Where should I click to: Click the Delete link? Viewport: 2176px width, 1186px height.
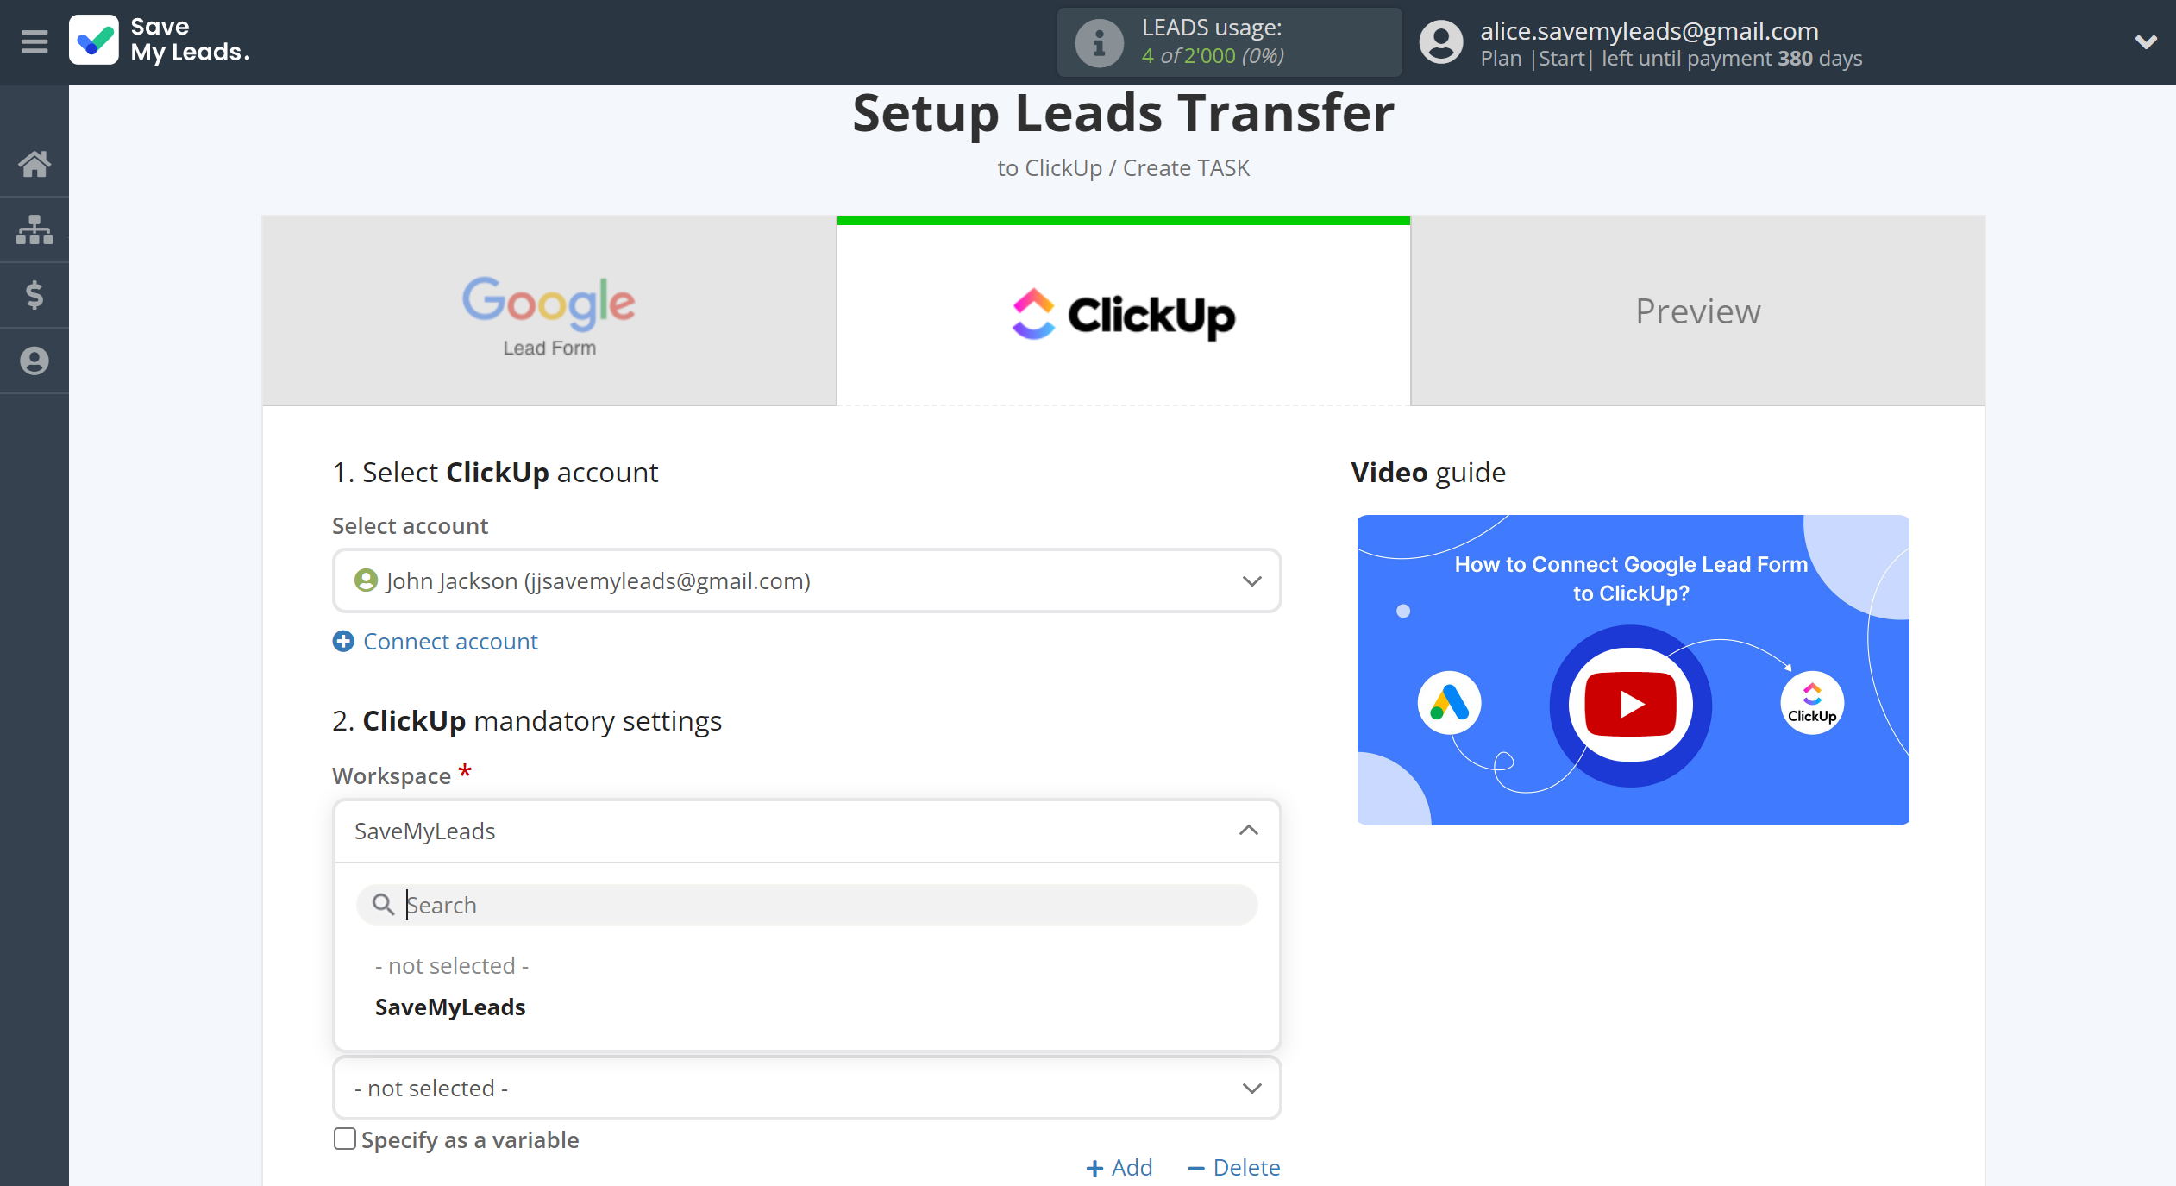coord(1234,1168)
